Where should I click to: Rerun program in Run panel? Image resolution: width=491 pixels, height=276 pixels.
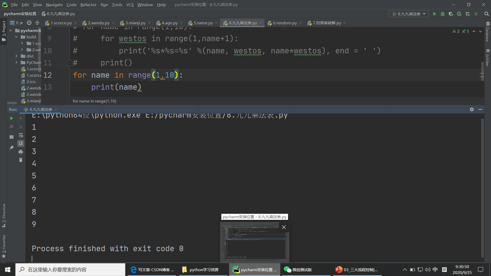tap(12, 118)
